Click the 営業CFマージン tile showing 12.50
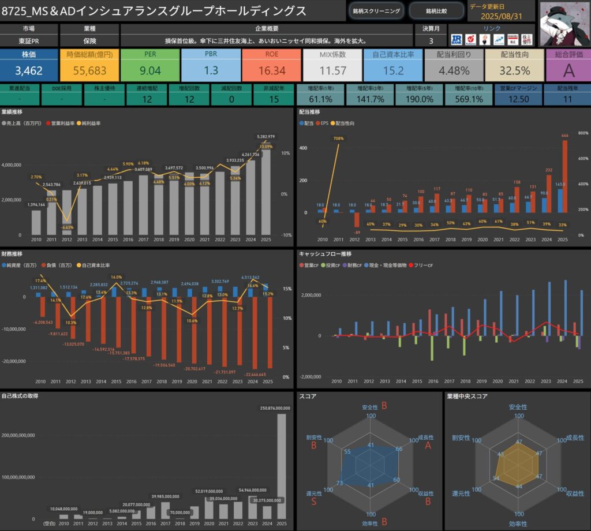Screen dimensions: 591x531 pyautogui.click(x=518, y=95)
